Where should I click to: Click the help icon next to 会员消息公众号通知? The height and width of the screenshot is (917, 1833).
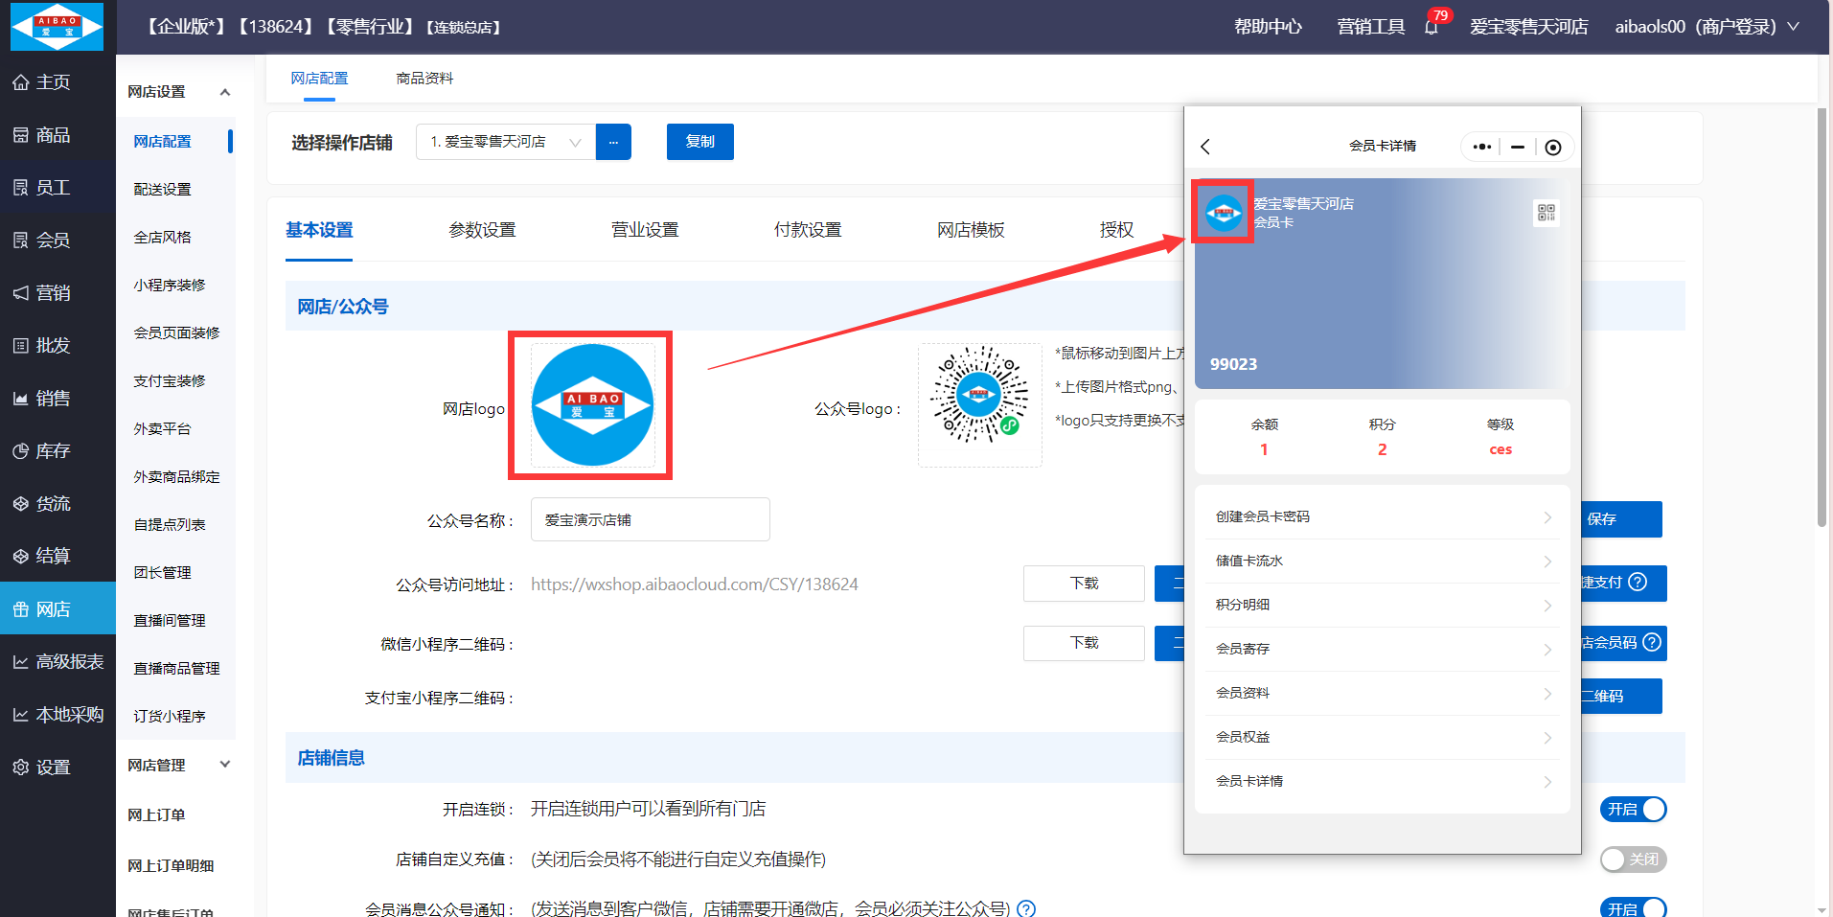pyautogui.click(x=1026, y=908)
